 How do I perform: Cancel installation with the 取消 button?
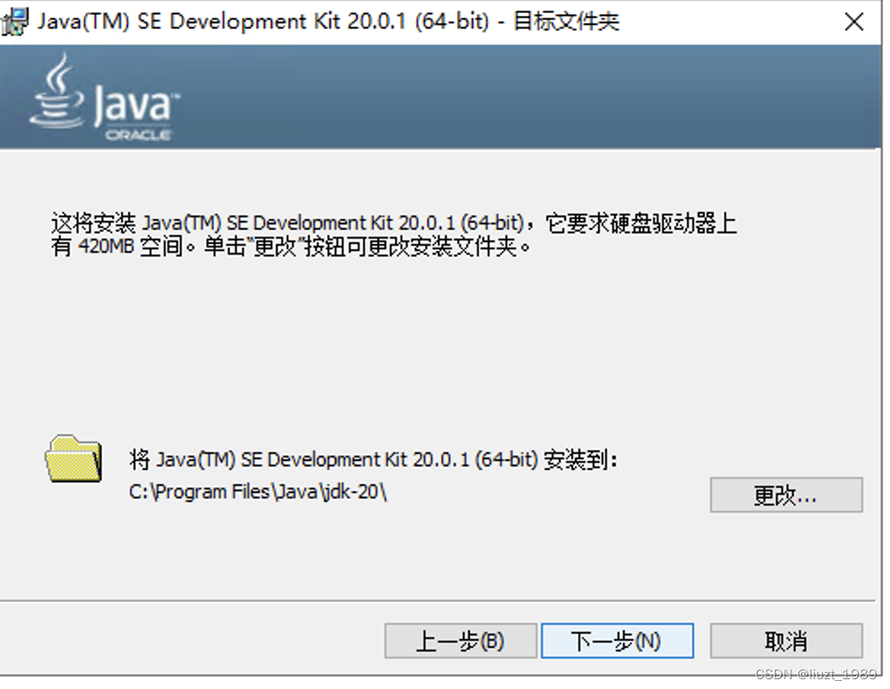coord(786,641)
